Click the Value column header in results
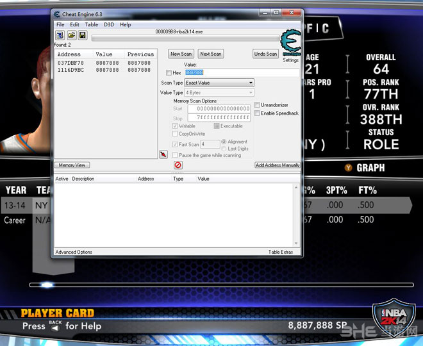The height and width of the screenshot is (346, 423). click(104, 54)
